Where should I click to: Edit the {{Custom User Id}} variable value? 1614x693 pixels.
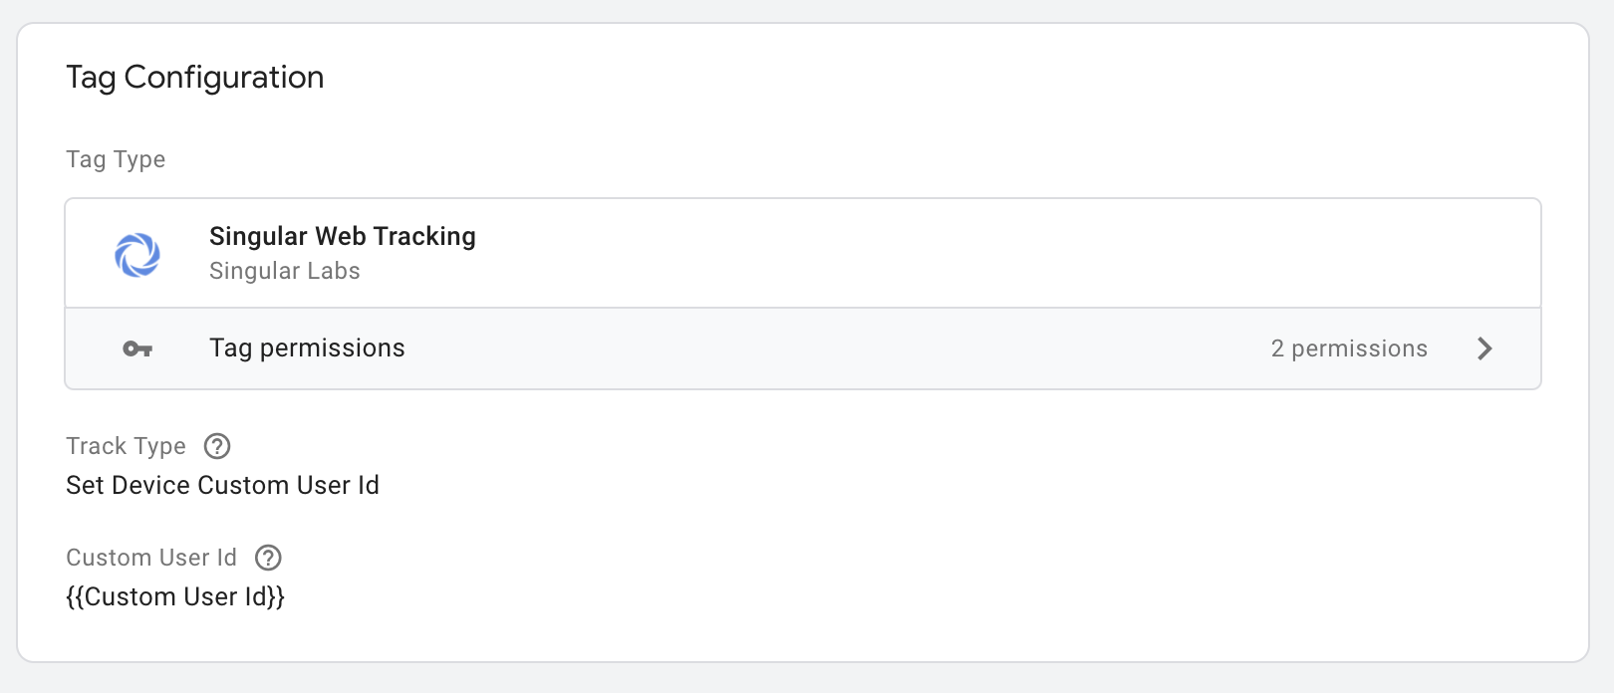coord(175,596)
